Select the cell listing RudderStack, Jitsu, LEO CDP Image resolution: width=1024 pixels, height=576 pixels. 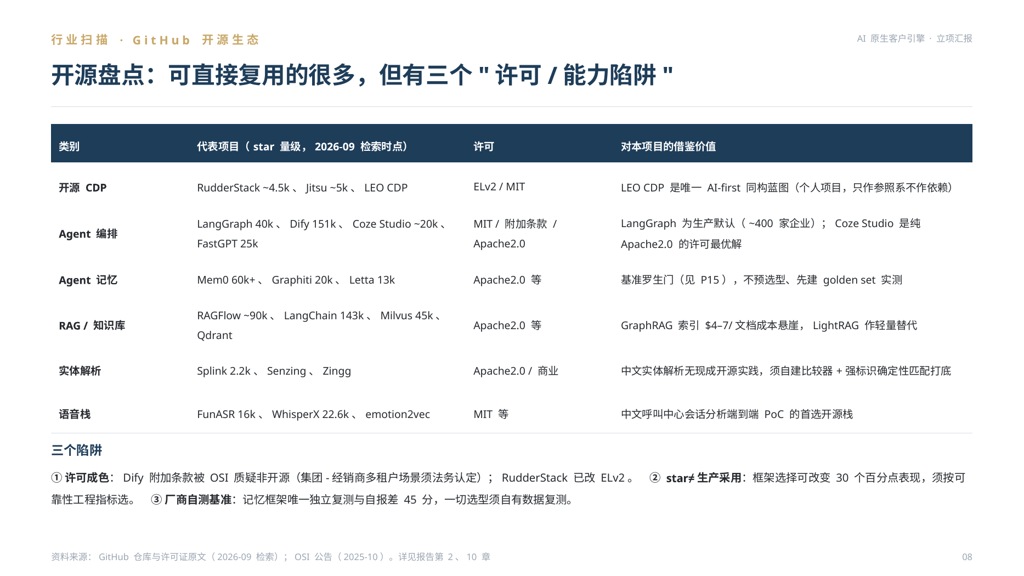[302, 188]
